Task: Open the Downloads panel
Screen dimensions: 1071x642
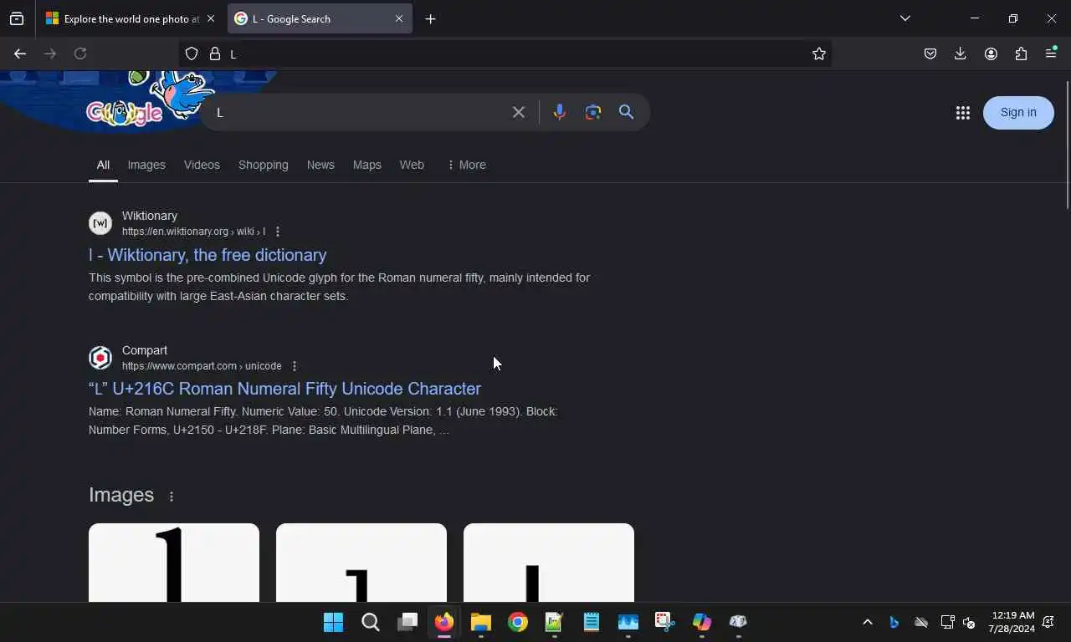Action: (961, 53)
